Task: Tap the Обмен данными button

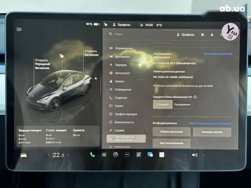Action: [171, 132]
